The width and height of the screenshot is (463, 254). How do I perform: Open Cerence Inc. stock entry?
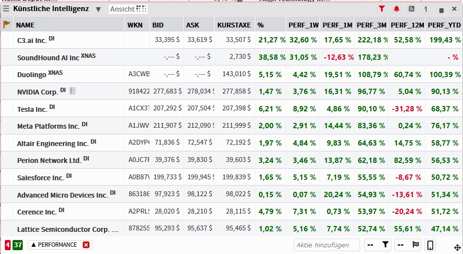(37, 212)
